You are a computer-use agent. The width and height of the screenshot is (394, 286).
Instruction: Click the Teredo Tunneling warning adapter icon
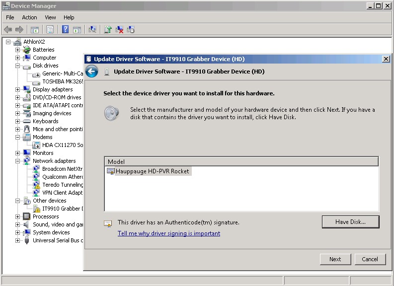[36, 185]
